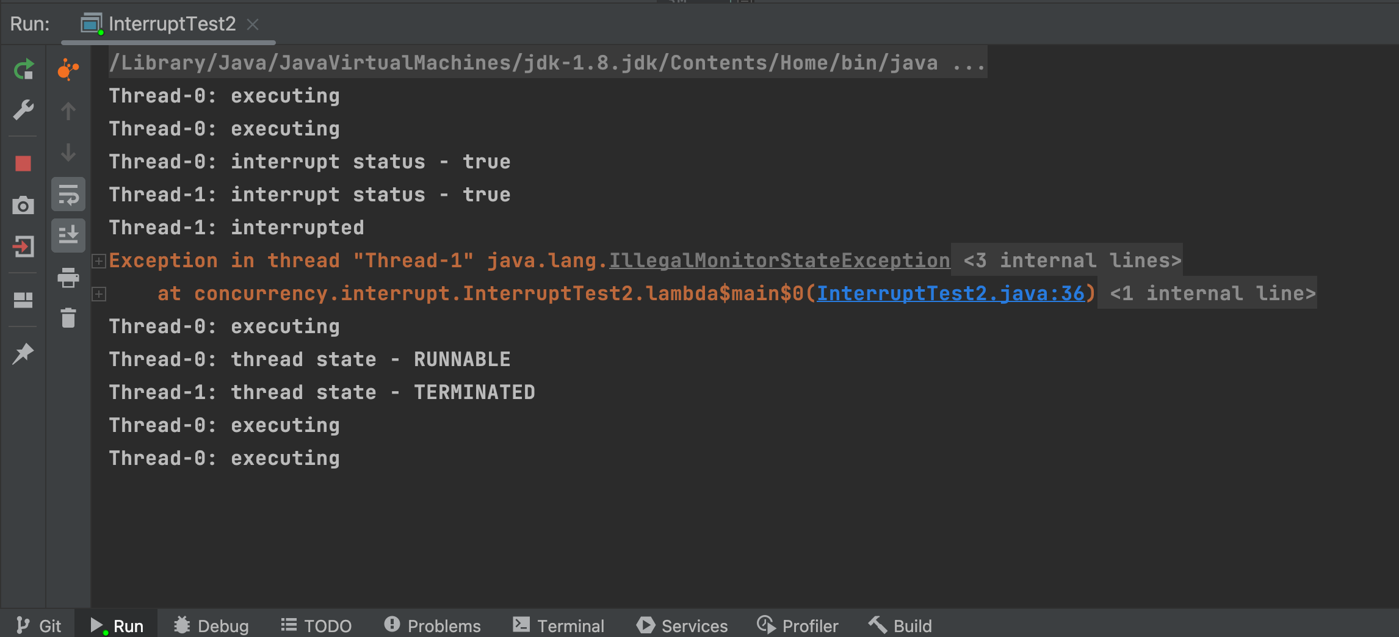Toggle soft-wrap for console output
The image size is (1399, 637).
tap(68, 195)
